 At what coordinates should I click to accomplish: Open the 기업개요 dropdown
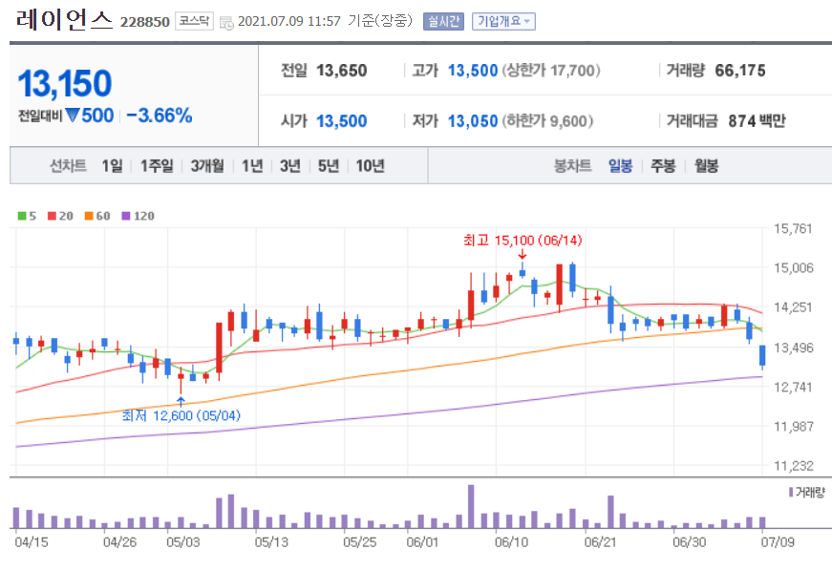(x=503, y=21)
